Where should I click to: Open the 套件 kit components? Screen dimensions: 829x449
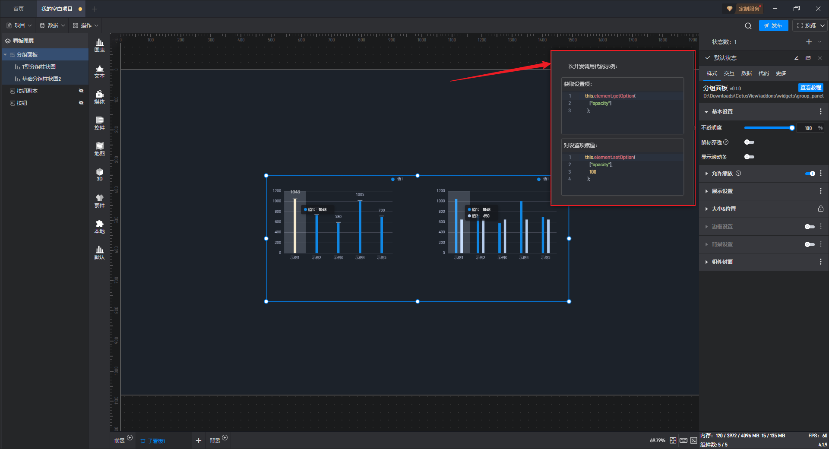(99, 201)
